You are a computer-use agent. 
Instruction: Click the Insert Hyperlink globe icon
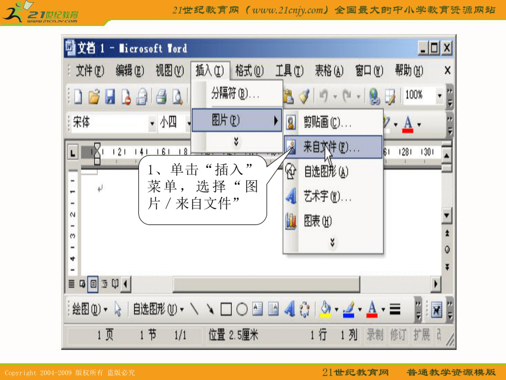tap(374, 96)
